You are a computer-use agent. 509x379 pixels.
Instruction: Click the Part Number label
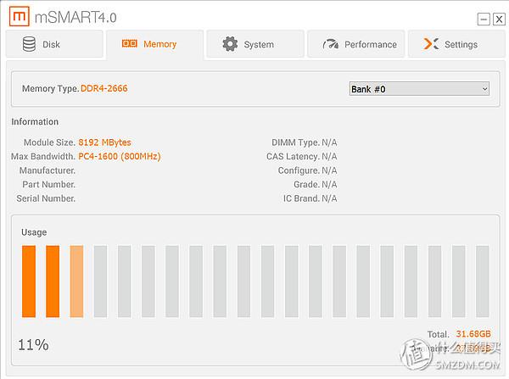[x=48, y=184]
